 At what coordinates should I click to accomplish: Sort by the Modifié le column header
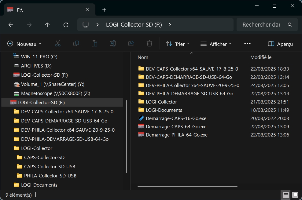tap(261, 57)
